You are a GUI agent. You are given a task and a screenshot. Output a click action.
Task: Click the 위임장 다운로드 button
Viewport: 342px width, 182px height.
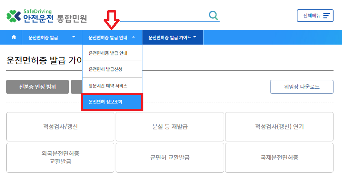[301, 87]
